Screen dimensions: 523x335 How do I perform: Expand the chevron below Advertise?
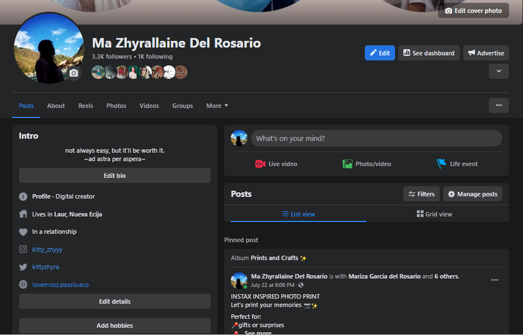pos(498,71)
